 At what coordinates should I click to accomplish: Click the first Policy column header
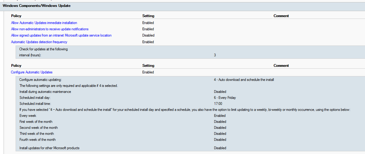click(x=16, y=16)
